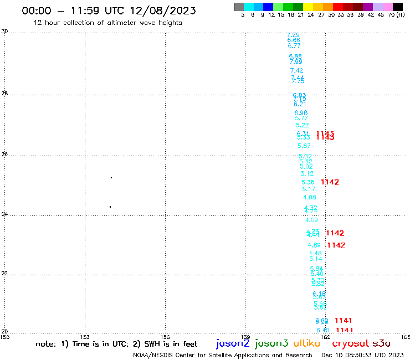Image resolution: width=410 pixels, height=360 pixels.
Task: Click the 7.42 wave height reading
Action: pos(297,70)
